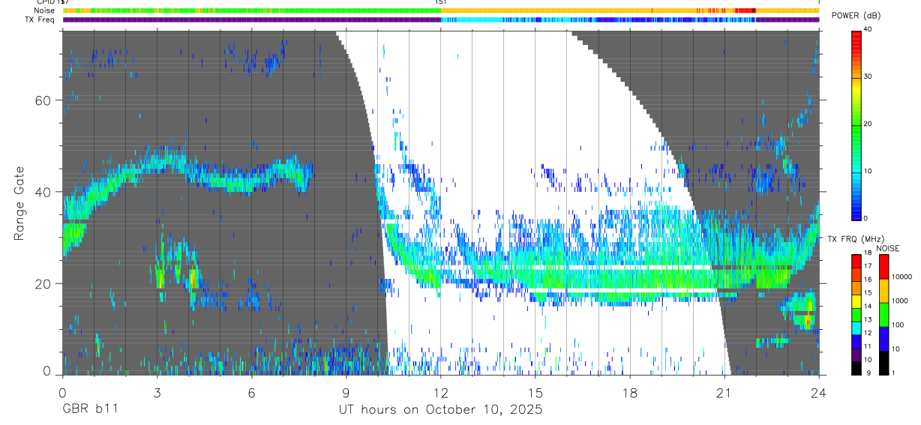
Task: Click the Noise row label at top
Action: click(45, 10)
